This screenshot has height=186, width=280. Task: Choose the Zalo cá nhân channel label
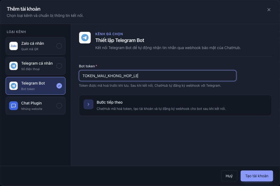(x=33, y=43)
